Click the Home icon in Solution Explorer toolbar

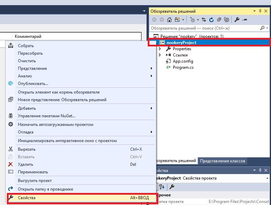169,20
